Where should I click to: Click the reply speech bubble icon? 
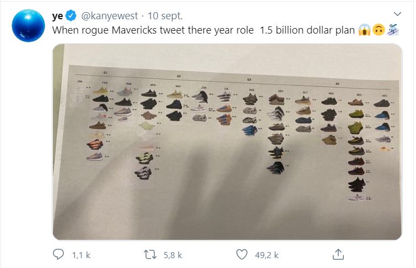(x=59, y=254)
